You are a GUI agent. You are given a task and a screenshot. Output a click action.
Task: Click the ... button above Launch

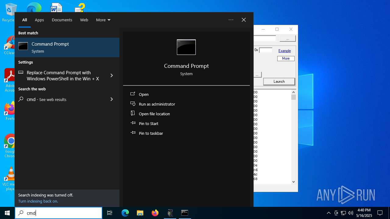coord(257,75)
